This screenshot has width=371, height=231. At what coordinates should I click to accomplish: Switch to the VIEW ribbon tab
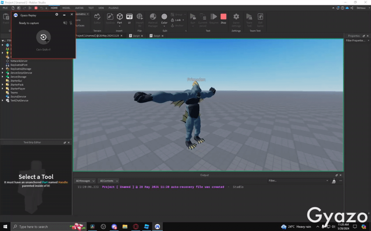(101, 8)
